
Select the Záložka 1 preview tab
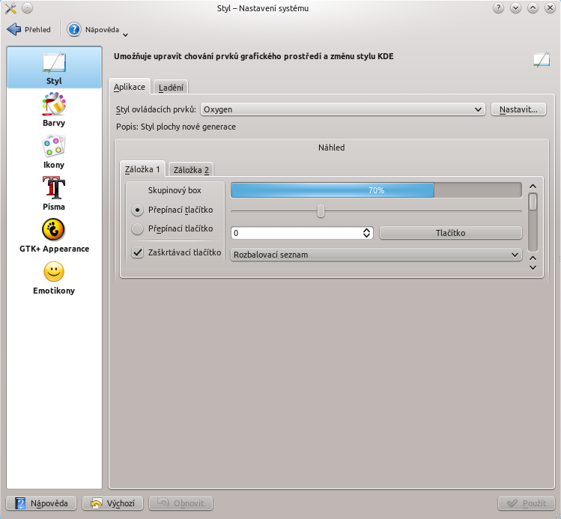pyautogui.click(x=142, y=169)
